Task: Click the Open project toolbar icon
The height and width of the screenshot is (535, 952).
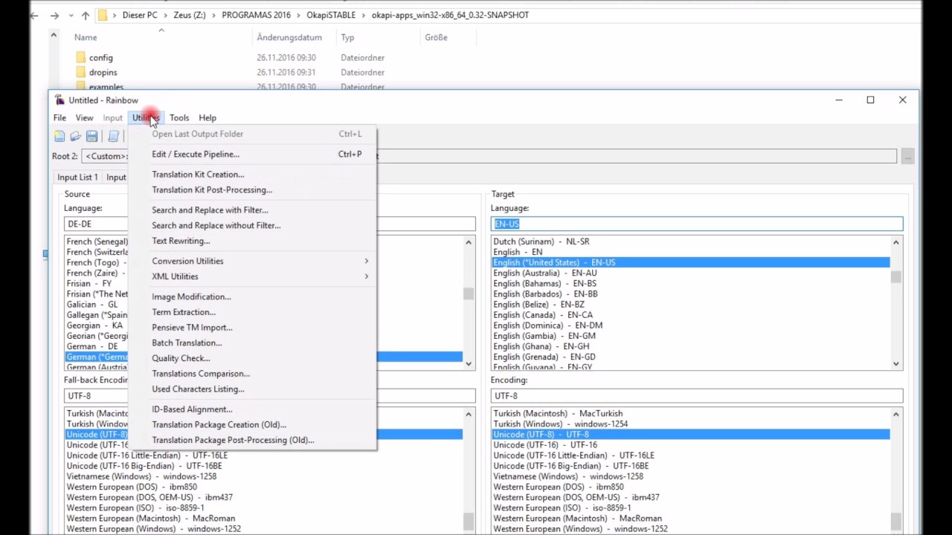Action: [x=75, y=137]
